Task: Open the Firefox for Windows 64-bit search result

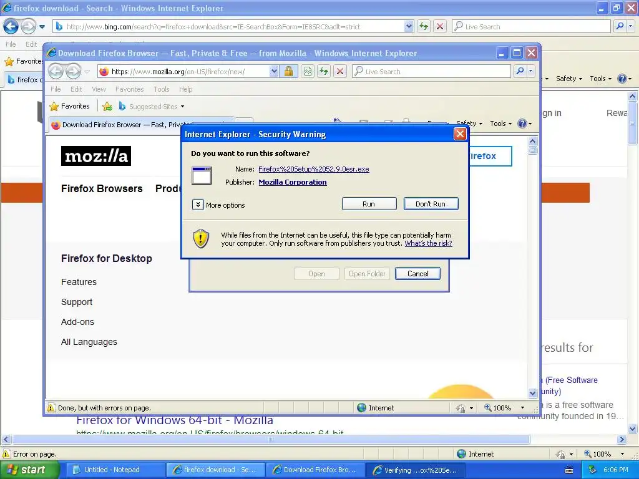Action: click(x=175, y=420)
